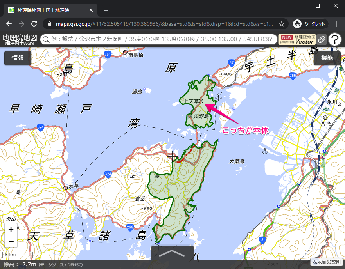Click the anchor port symbol near 上天草
The image size is (345, 269).
[x=218, y=97]
